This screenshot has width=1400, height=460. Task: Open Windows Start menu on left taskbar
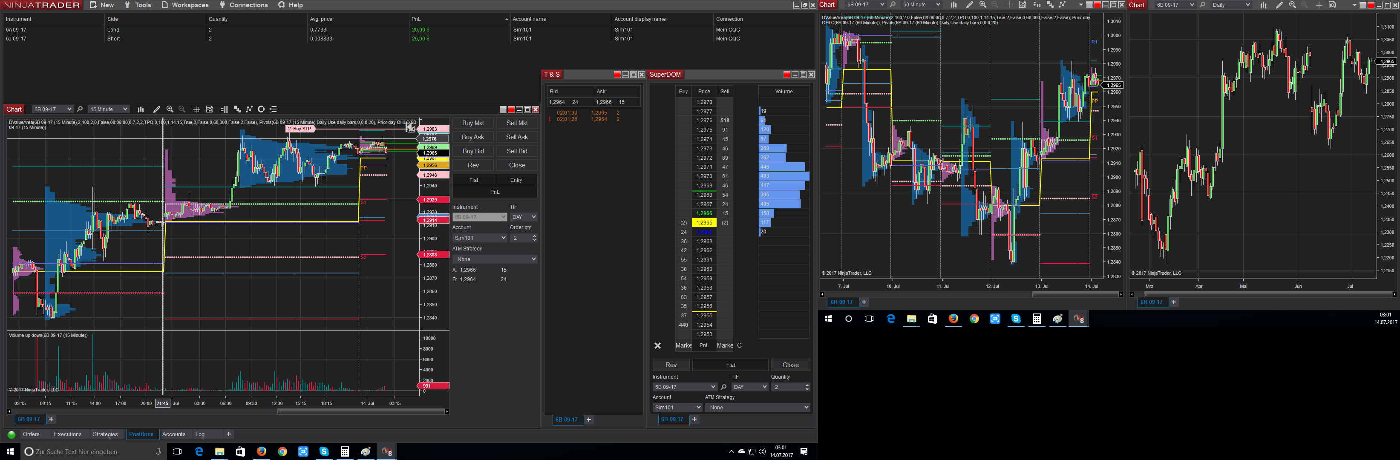10,451
